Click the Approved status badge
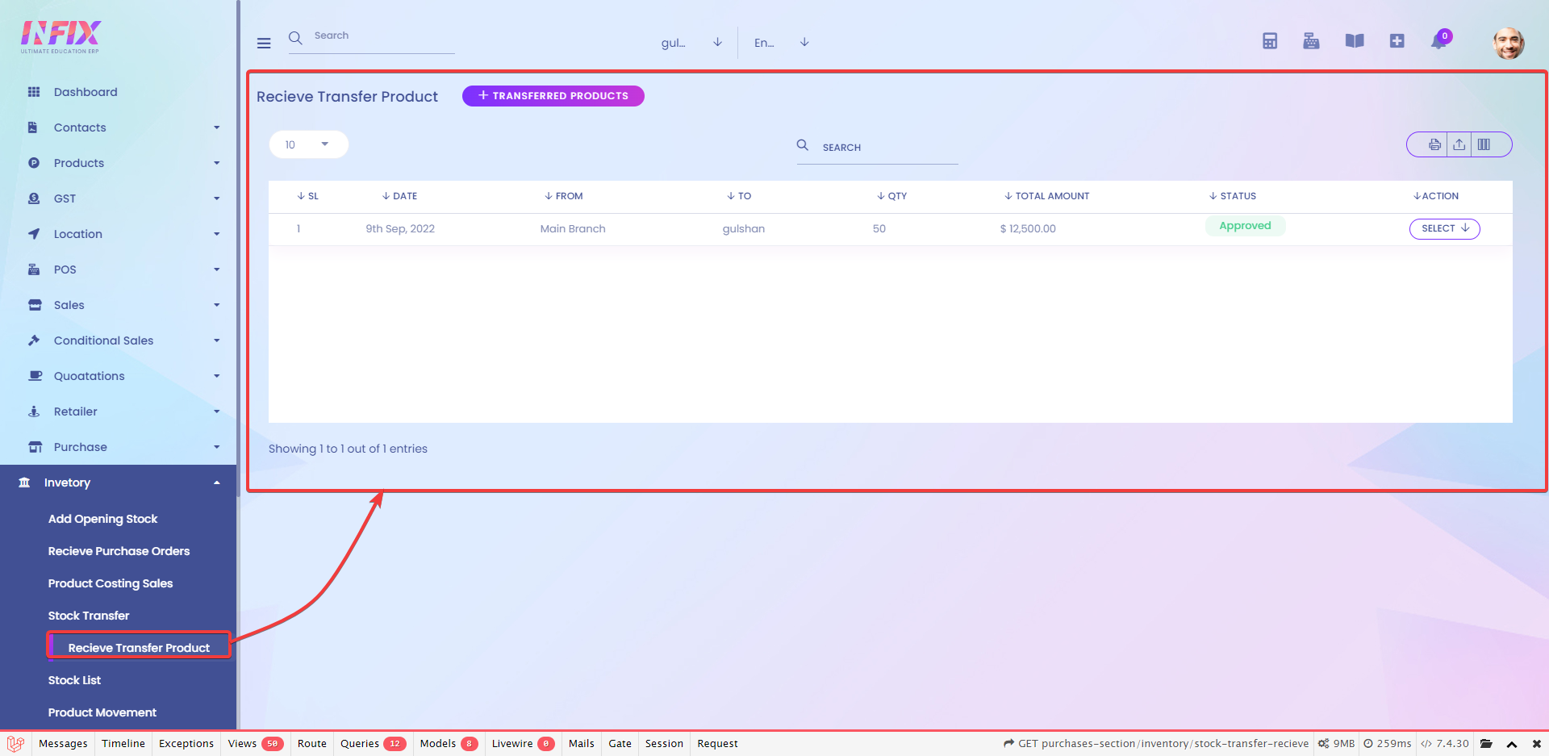Image resolution: width=1549 pixels, height=756 pixels. pos(1245,226)
